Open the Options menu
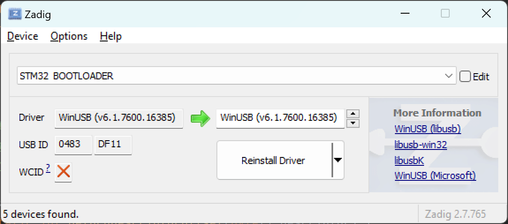 (x=69, y=36)
